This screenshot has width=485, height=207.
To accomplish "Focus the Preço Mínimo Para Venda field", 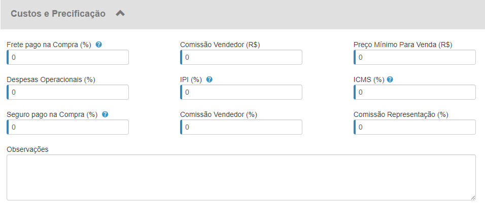I will click(x=415, y=57).
